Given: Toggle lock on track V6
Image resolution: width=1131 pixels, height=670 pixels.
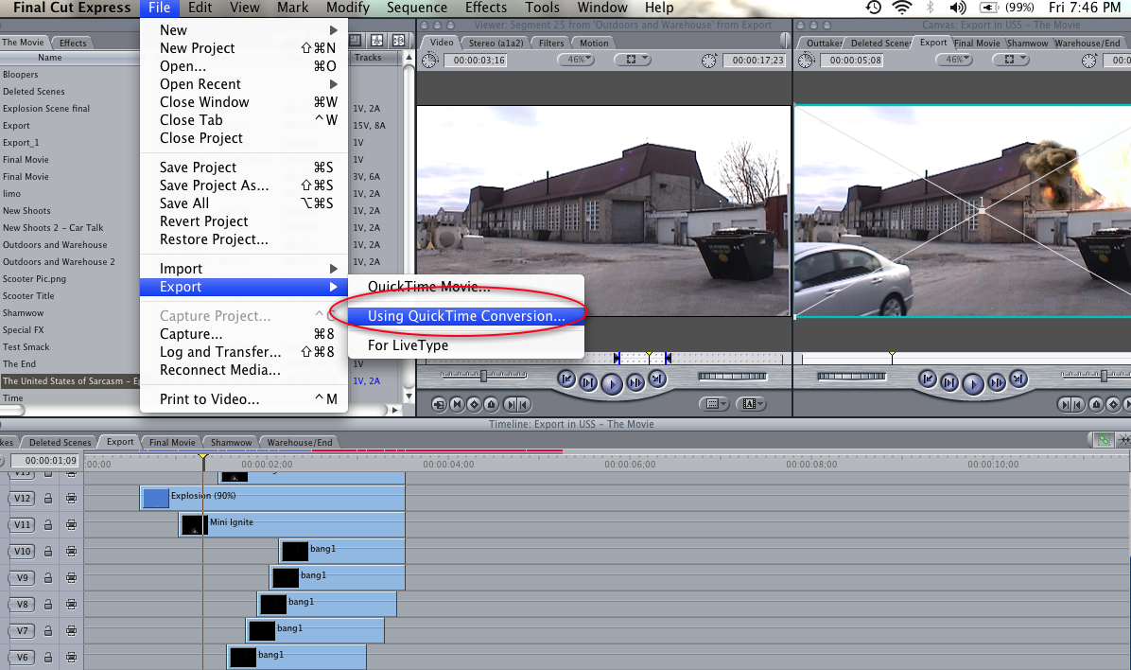Looking at the screenshot, I should pos(48,657).
